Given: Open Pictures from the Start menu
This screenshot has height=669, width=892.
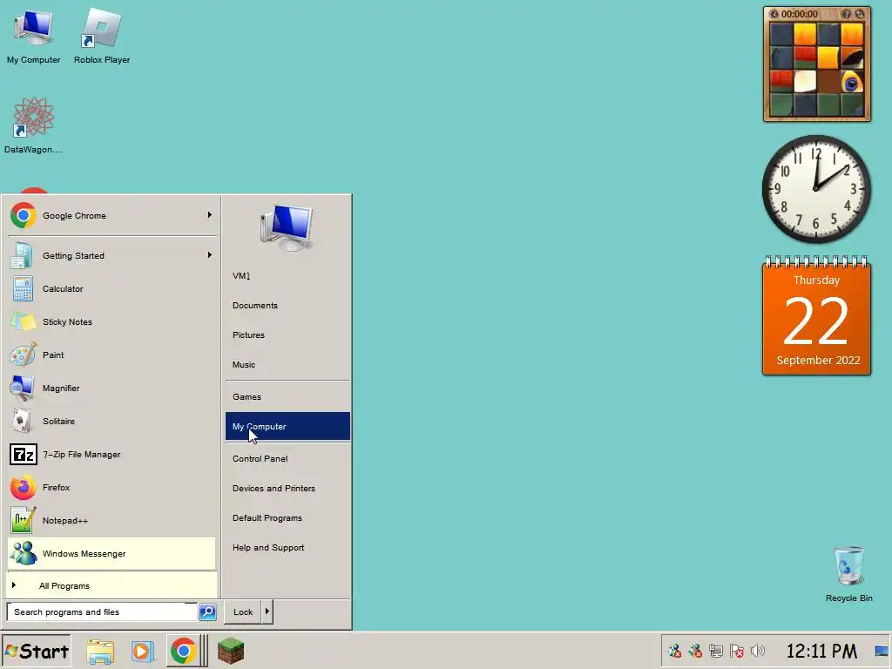Looking at the screenshot, I should pyautogui.click(x=287, y=335).
